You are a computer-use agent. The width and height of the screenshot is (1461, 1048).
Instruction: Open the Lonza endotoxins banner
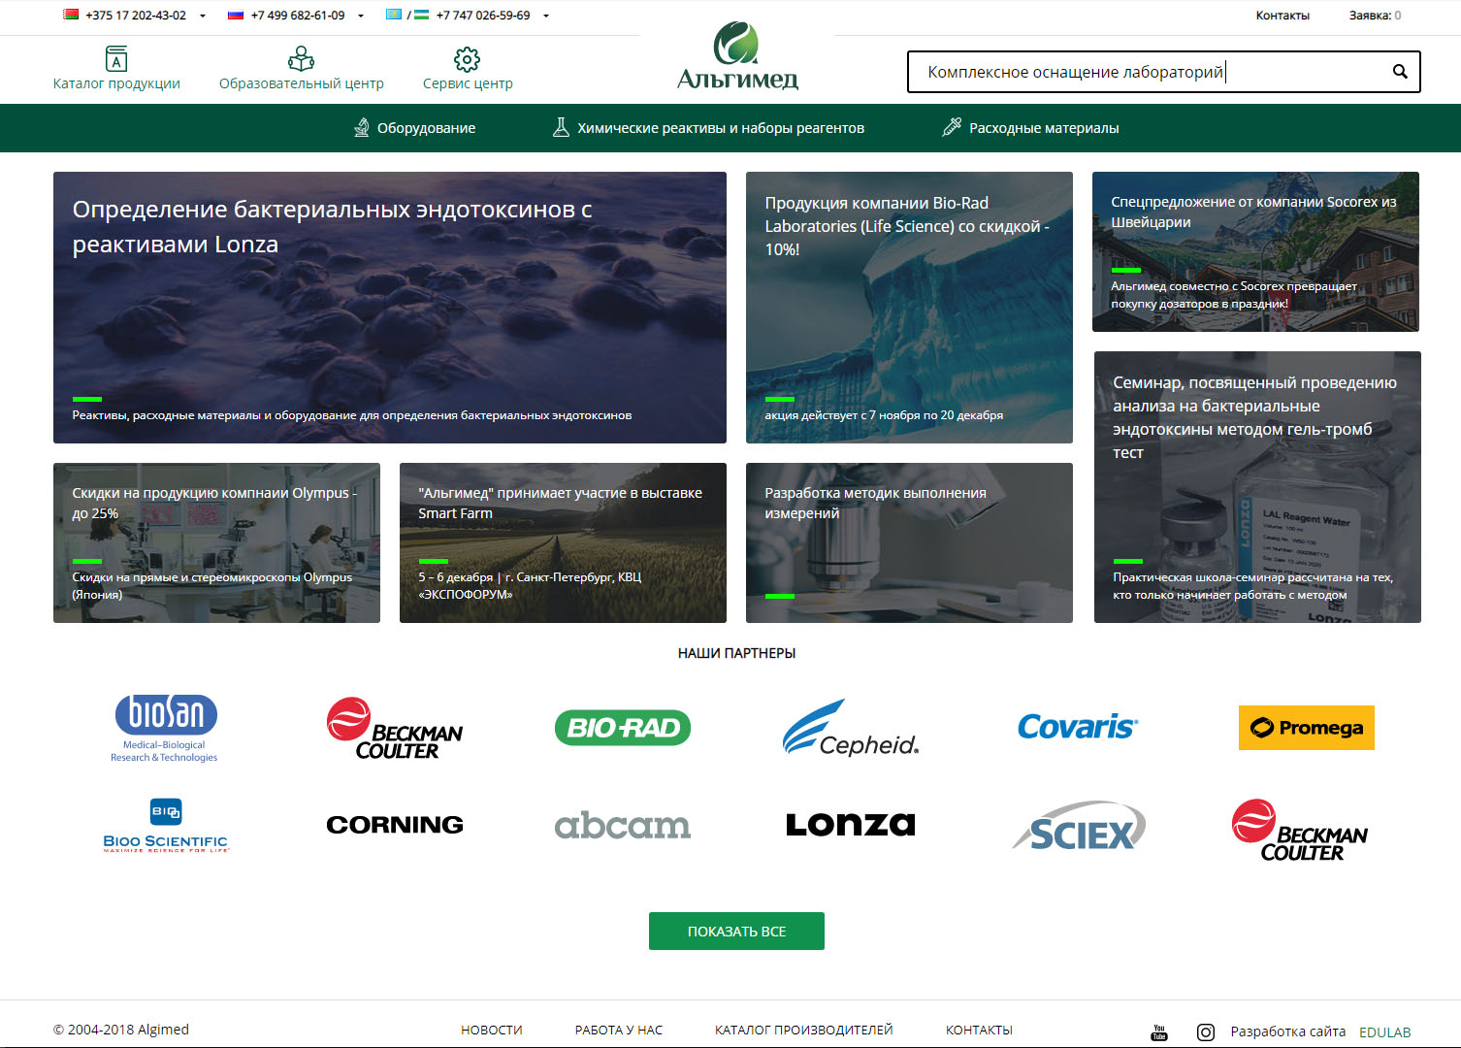point(390,308)
